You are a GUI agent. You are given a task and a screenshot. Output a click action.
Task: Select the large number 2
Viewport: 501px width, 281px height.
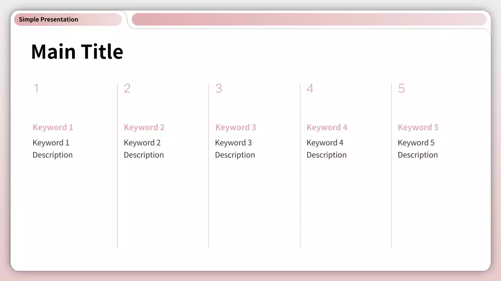pos(127,89)
